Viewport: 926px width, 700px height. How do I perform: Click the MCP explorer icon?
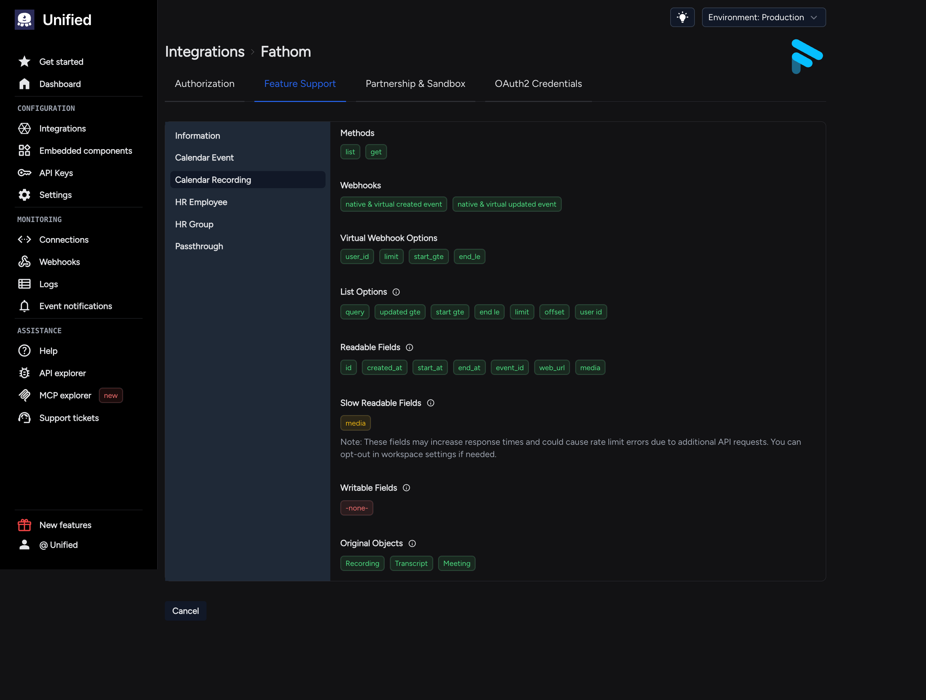point(24,395)
